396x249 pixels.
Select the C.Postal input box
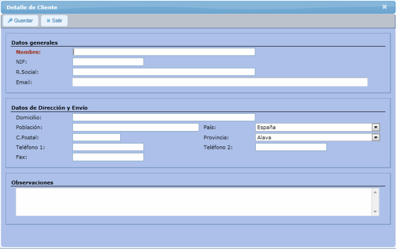[96, 137]
